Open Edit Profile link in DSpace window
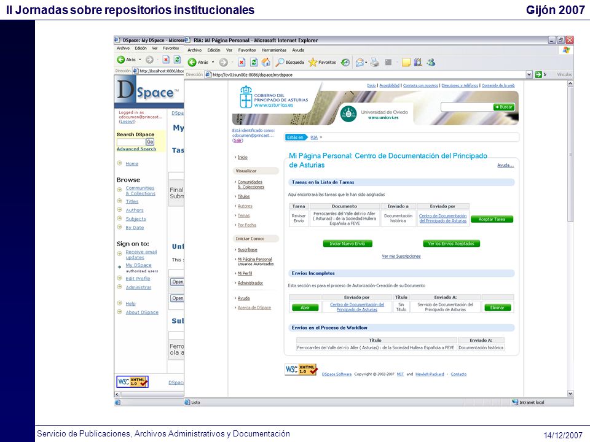Image resolution: width=590 pixels, height=442 pixels. coord(138,279)
